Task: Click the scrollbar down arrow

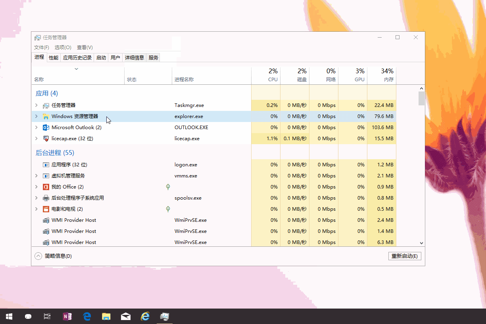Action: (421, 243)
